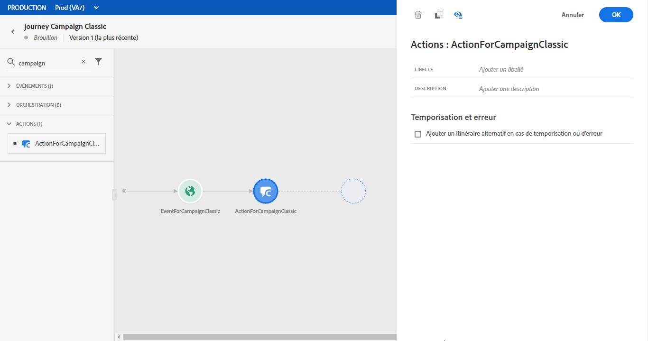
Task: Select the ActionForCampaignCl... palette item
Action: pos(57,144)
